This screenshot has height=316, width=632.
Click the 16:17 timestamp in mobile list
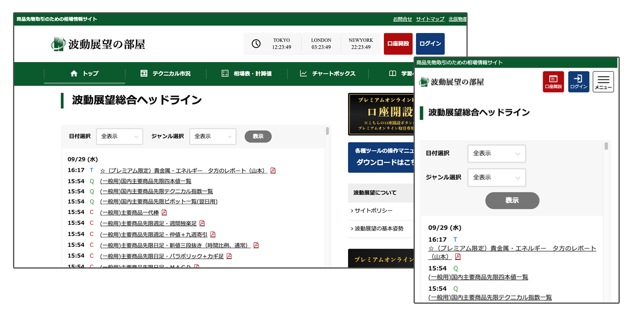click(437, 239)
